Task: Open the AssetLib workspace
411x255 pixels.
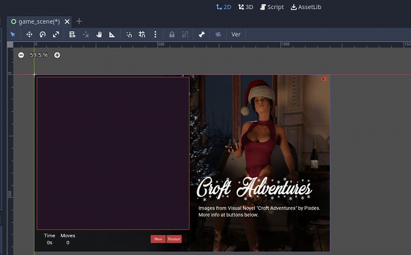Action: pyautogui.click(x=306, y=7)
